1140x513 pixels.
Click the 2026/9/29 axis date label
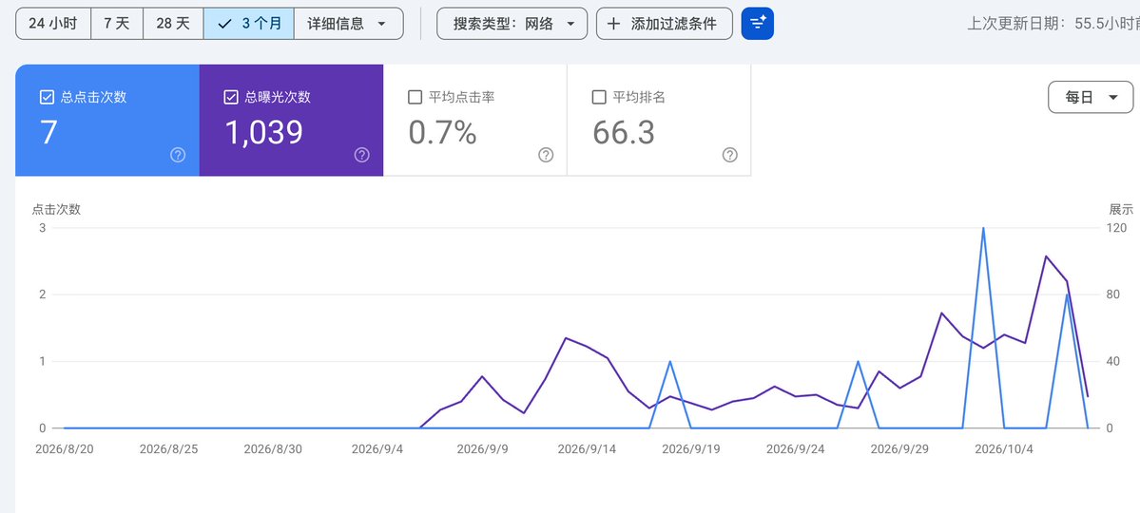[x=900, y=449]
